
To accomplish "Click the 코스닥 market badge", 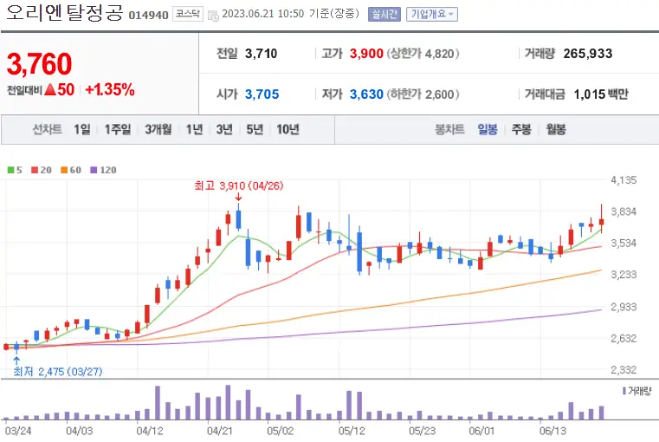I will click(188, 14).
